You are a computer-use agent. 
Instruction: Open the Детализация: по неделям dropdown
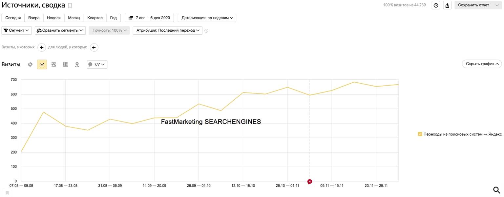pyautogui.click(x=207, y=18)
